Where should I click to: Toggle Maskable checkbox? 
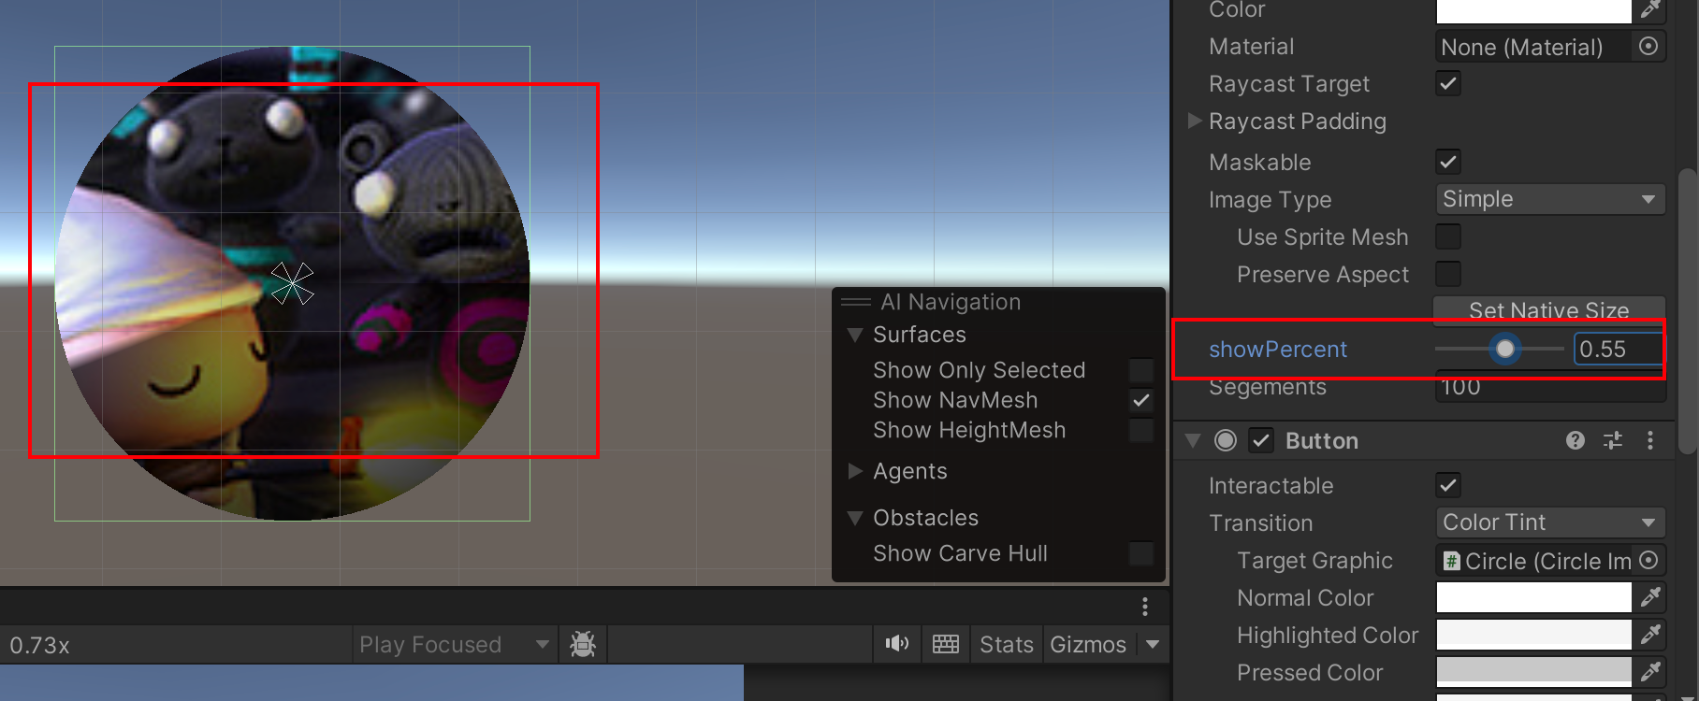(x=1448, y=162)
